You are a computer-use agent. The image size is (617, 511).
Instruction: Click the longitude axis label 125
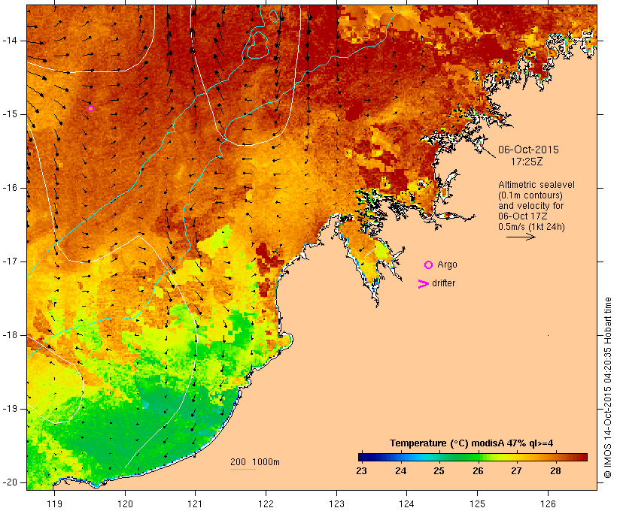coord(478,503)
